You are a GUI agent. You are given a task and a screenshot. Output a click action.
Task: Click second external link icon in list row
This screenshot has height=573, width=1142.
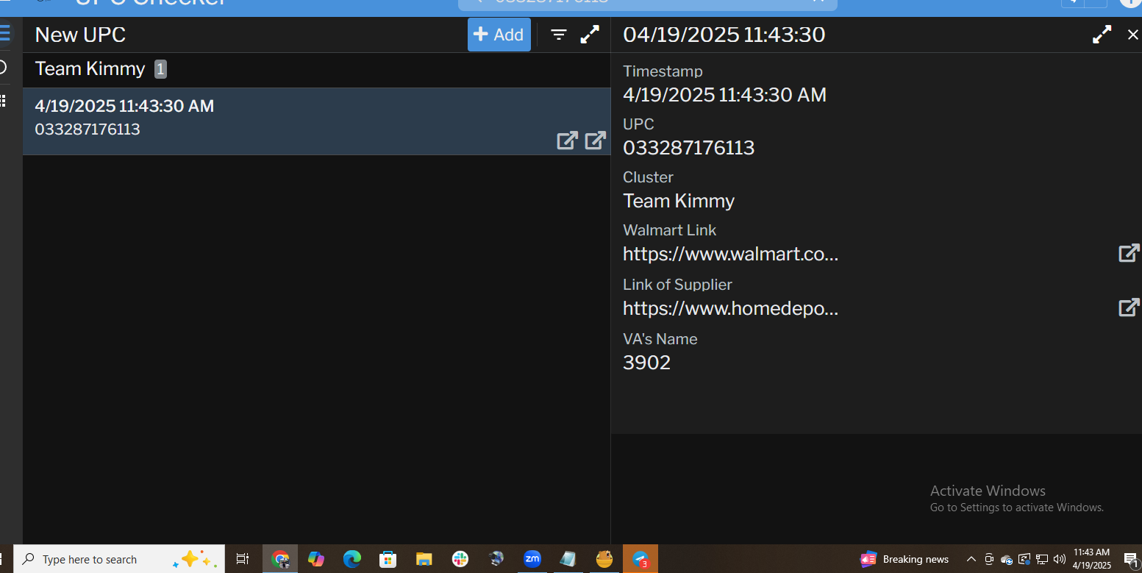coord(595,140)
